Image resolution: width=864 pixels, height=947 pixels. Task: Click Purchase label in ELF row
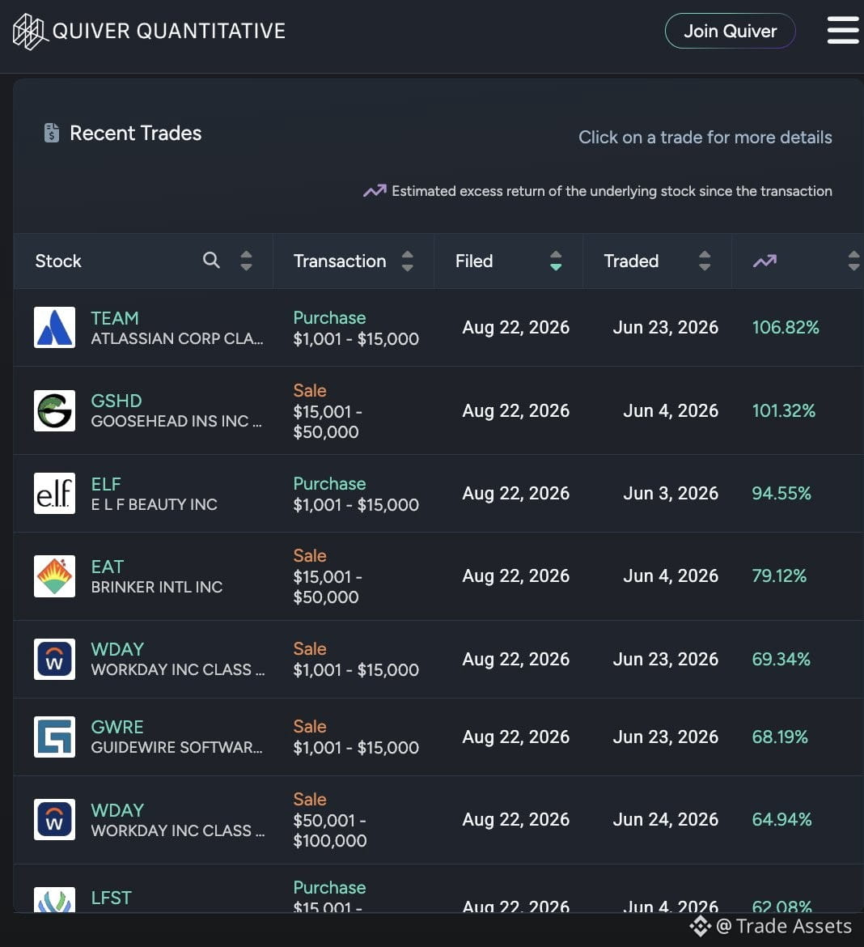[329, 484]
